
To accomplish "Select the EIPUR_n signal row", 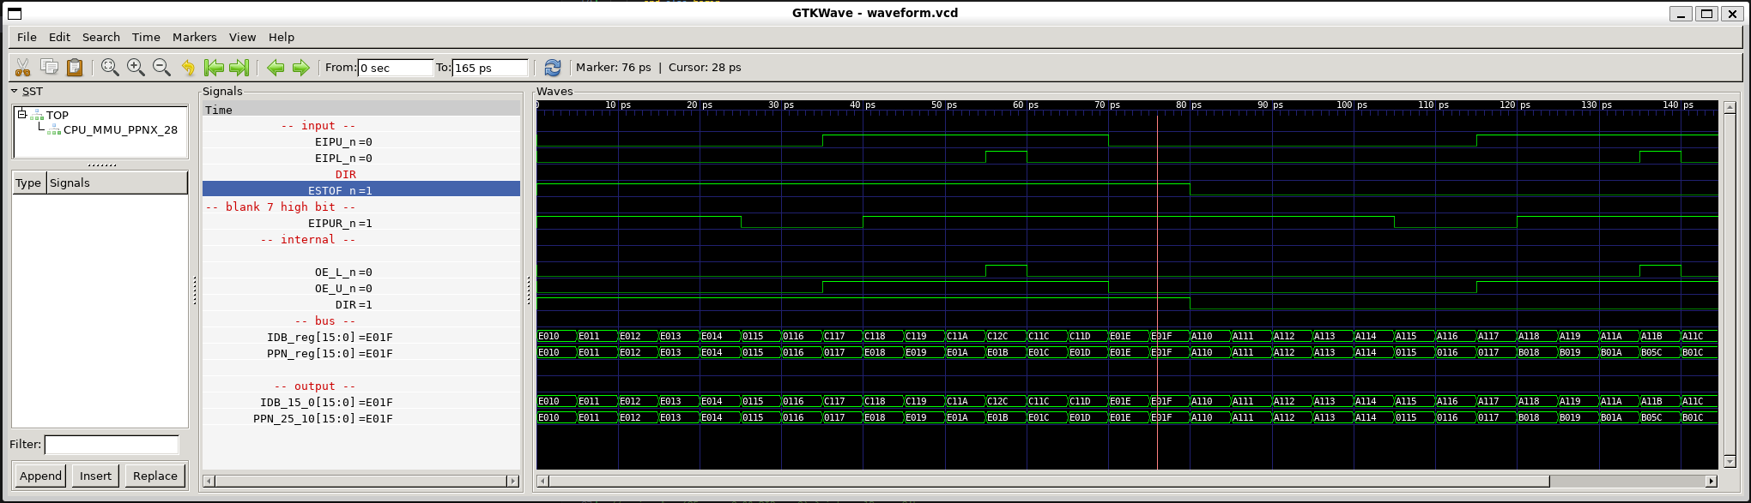I will tap(361, 224).
